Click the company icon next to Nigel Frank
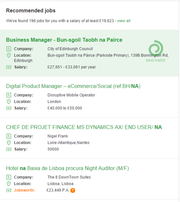Image resolution: width=180 pixels, height=202 pixels. point(9,136)
